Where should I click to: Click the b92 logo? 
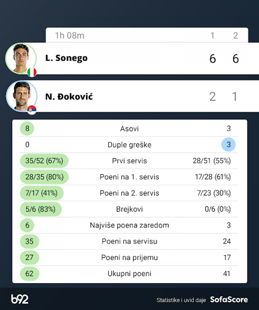coord(19,299)
